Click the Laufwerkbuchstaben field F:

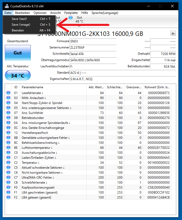coord(93,66)
